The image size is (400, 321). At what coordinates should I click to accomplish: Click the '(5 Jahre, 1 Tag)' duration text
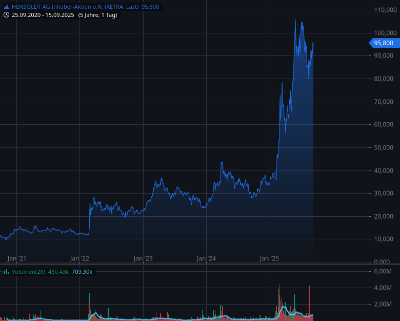(98, 15)
